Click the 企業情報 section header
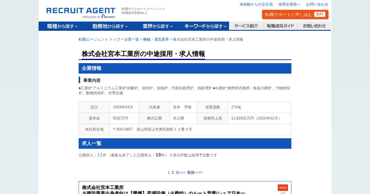Screen dimensions: 370x194 pyautogui.click(x=185, y=68)
